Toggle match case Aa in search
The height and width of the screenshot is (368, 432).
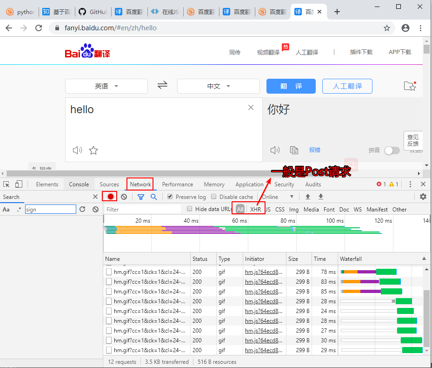6,210
